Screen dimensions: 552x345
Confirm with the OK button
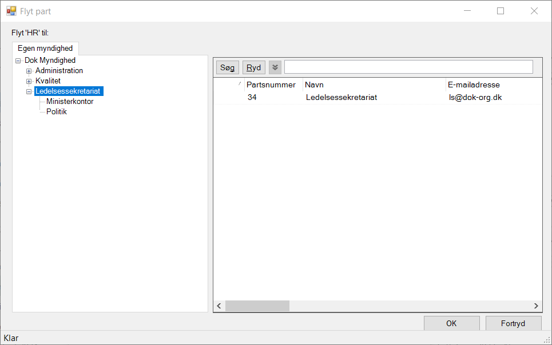coord(451,323)
